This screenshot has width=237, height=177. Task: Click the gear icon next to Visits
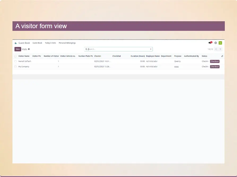point(29,49)
